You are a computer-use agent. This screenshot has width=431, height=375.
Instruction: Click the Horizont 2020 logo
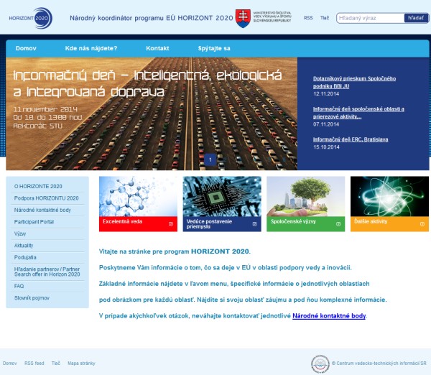click(x=30, y=18)
